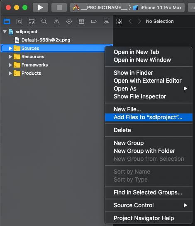
Task: Expand the Products group triangle
Action: click(x=10, y=74)
